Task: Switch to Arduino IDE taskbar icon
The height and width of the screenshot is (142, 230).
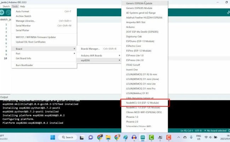Action: [x=143, y=137]
